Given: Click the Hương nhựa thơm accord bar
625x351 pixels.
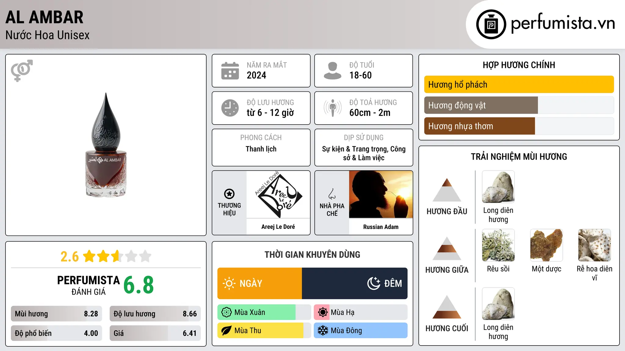Looking at the screenshot, I should click(x=519, y=126).
